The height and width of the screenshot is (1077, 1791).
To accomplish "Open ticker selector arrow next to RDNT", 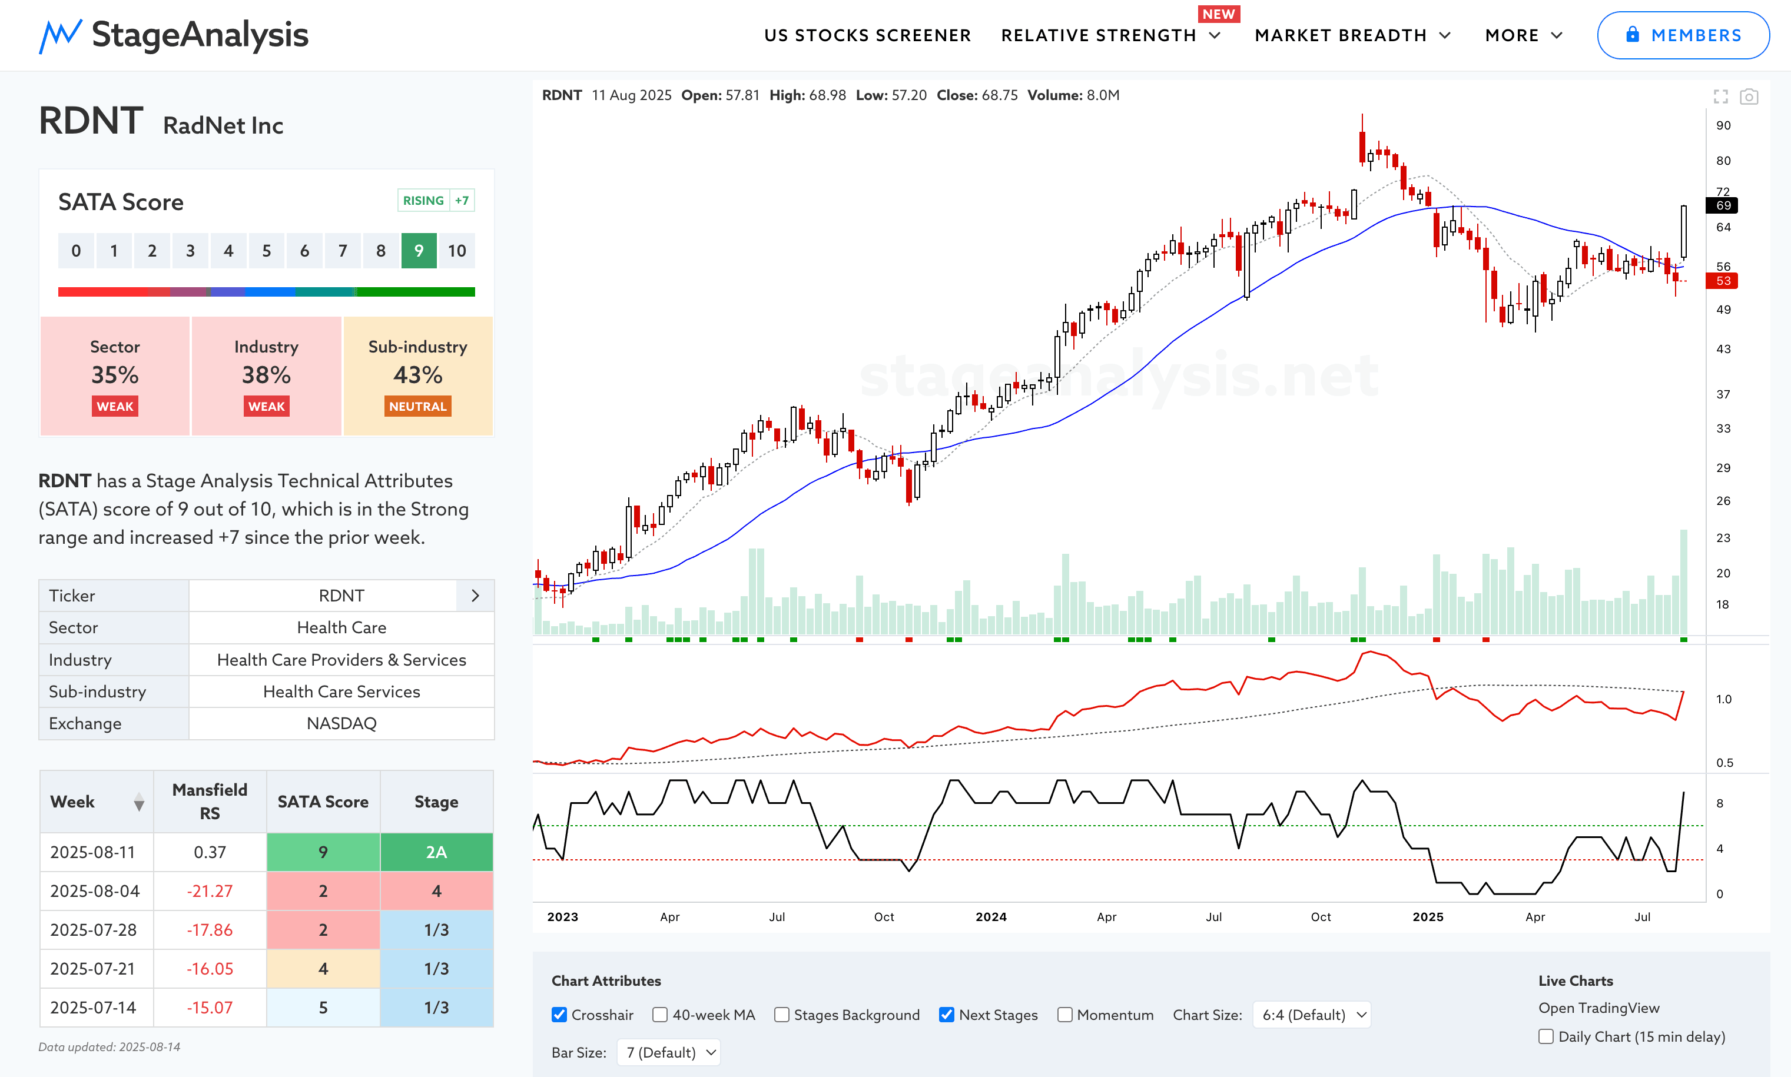I will pyautogui.click(x=476, y=596).
